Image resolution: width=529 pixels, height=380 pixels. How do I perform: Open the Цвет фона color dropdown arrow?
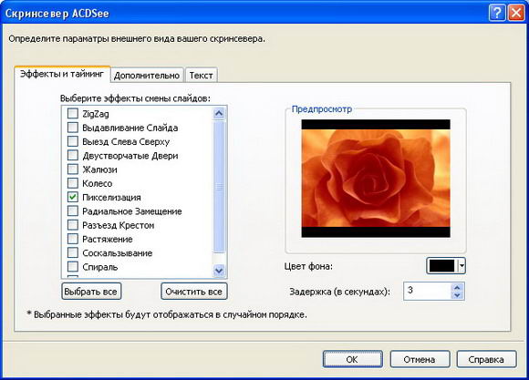(462, 266)
